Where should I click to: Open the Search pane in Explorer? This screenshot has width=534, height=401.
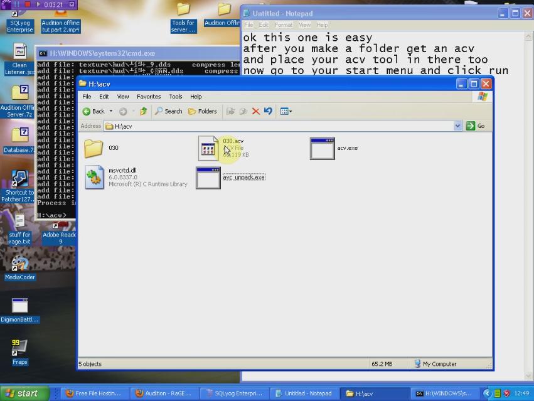tap(169, 111)
